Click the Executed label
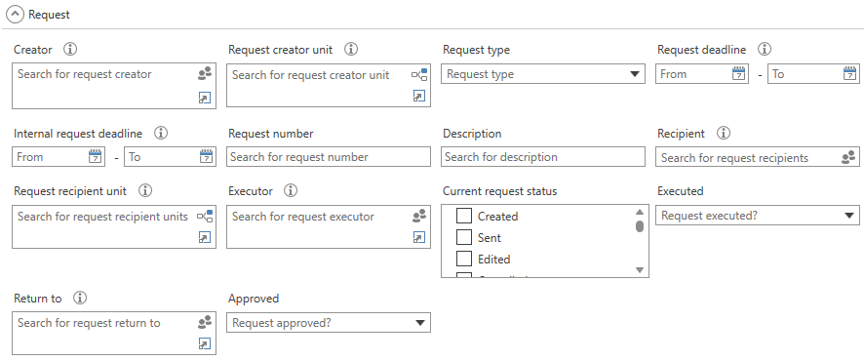This screenshot has width=864, height=361. point(681,191)
